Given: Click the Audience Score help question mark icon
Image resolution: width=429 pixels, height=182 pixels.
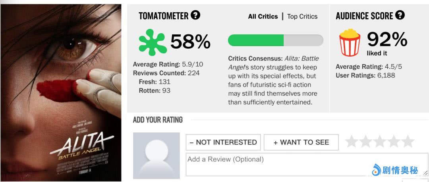Looking at the screenshot, I should pos(400,15).
